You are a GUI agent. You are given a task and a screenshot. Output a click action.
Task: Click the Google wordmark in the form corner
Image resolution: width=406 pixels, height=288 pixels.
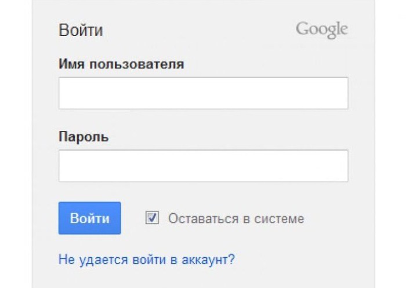coord(321,30)
